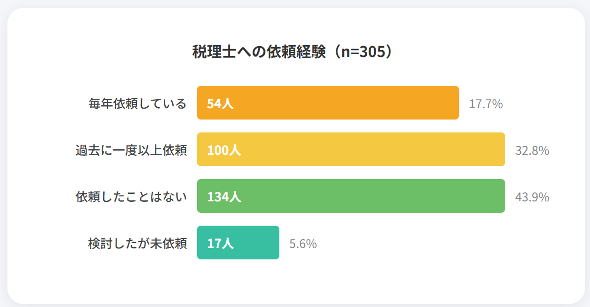The width and height of the screenshot is (590, 307).
Task: Click the 17人 value inside the teal bar
Action: [x=220, y=243]
